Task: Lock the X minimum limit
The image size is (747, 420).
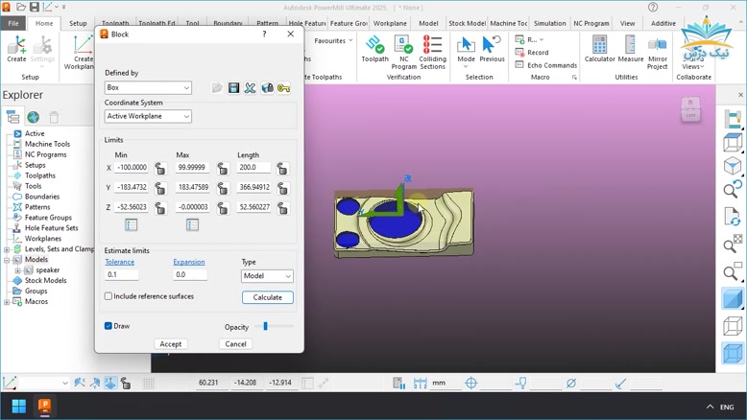Action: (x=160, y=168)
